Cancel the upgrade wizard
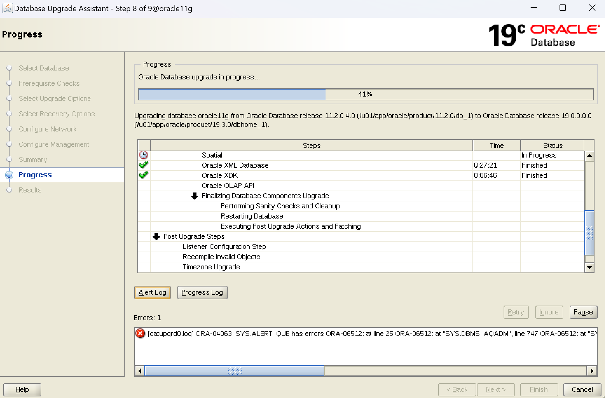 pyautogui.click(x=582, y=390)
